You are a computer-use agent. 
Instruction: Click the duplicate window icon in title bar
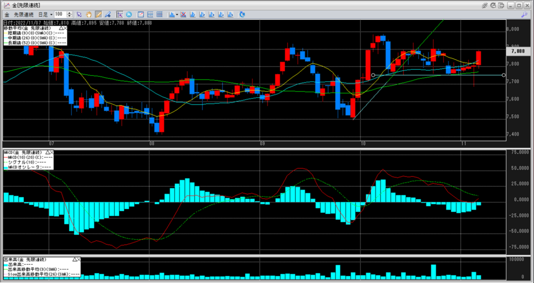(x=501, y=5)
